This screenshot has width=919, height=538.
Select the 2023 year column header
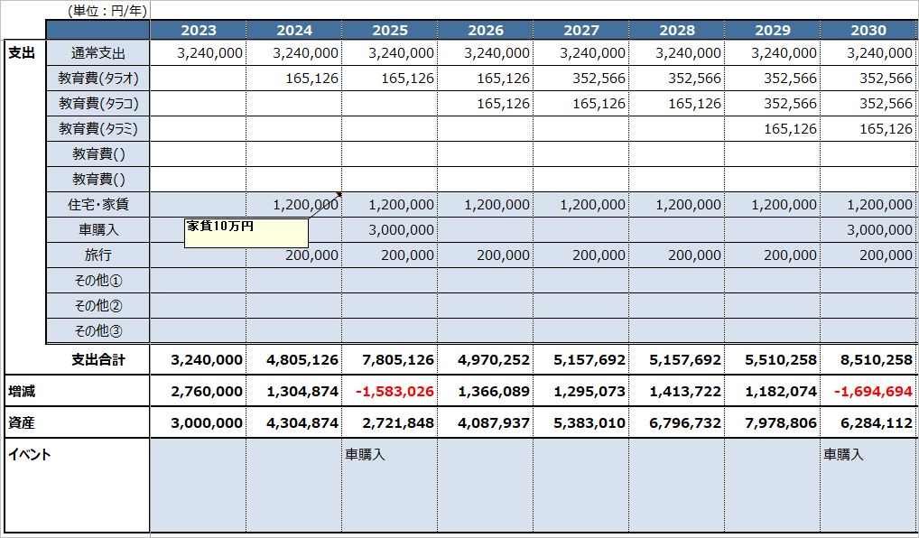point(199,31)
